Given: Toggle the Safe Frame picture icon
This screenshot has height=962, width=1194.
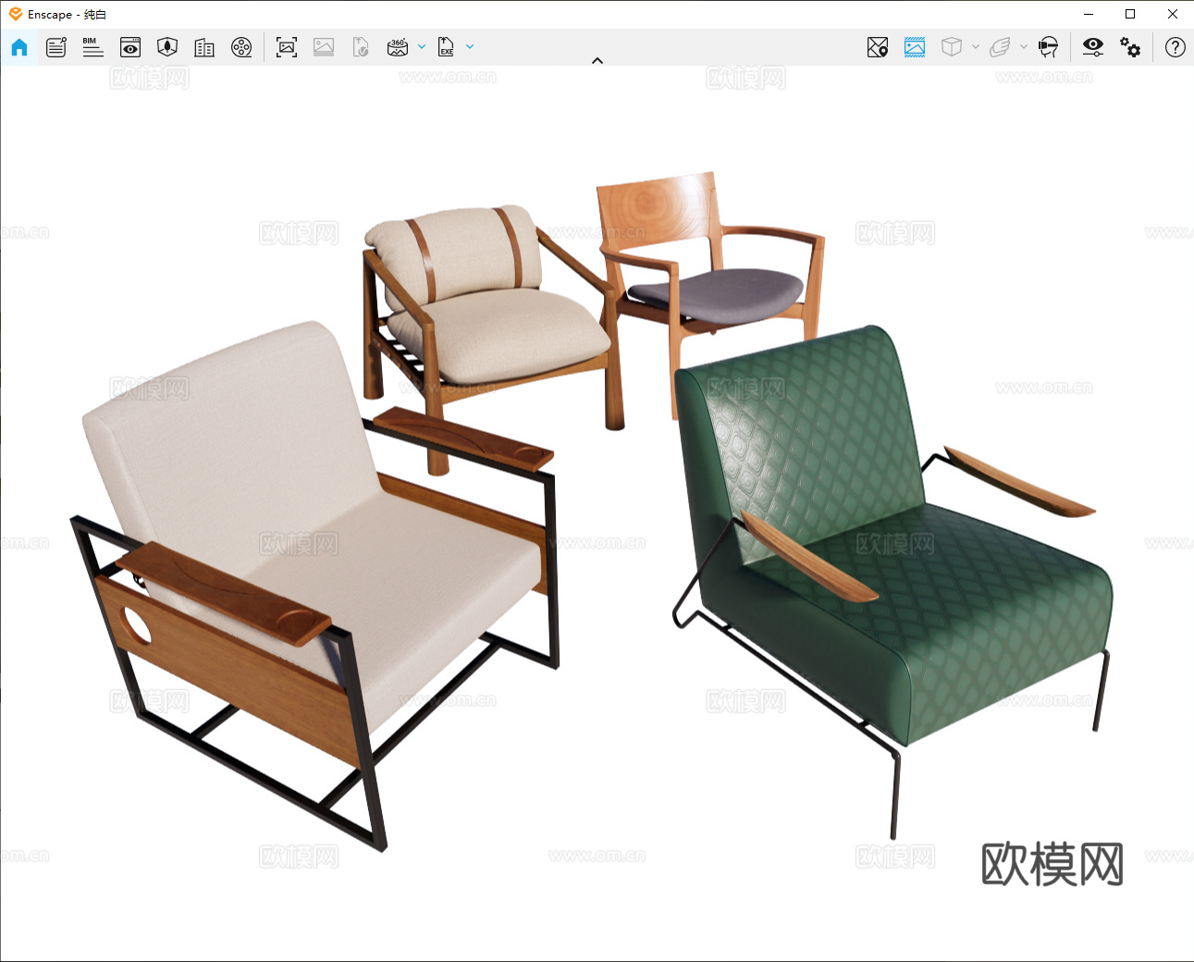Looking at the screenshot, I should point(915,47).
